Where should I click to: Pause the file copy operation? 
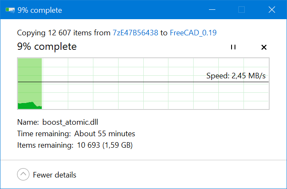click(233, 47)
